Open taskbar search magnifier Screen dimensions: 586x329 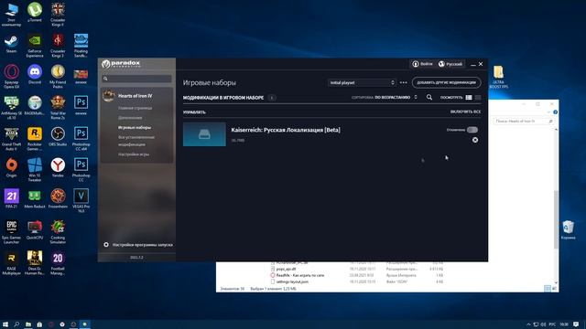[x=16, y=324]
